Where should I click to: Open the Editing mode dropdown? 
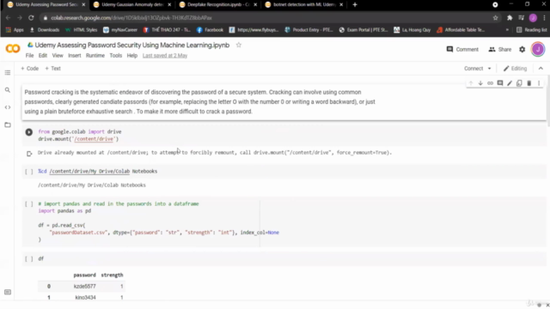[515, 69]
